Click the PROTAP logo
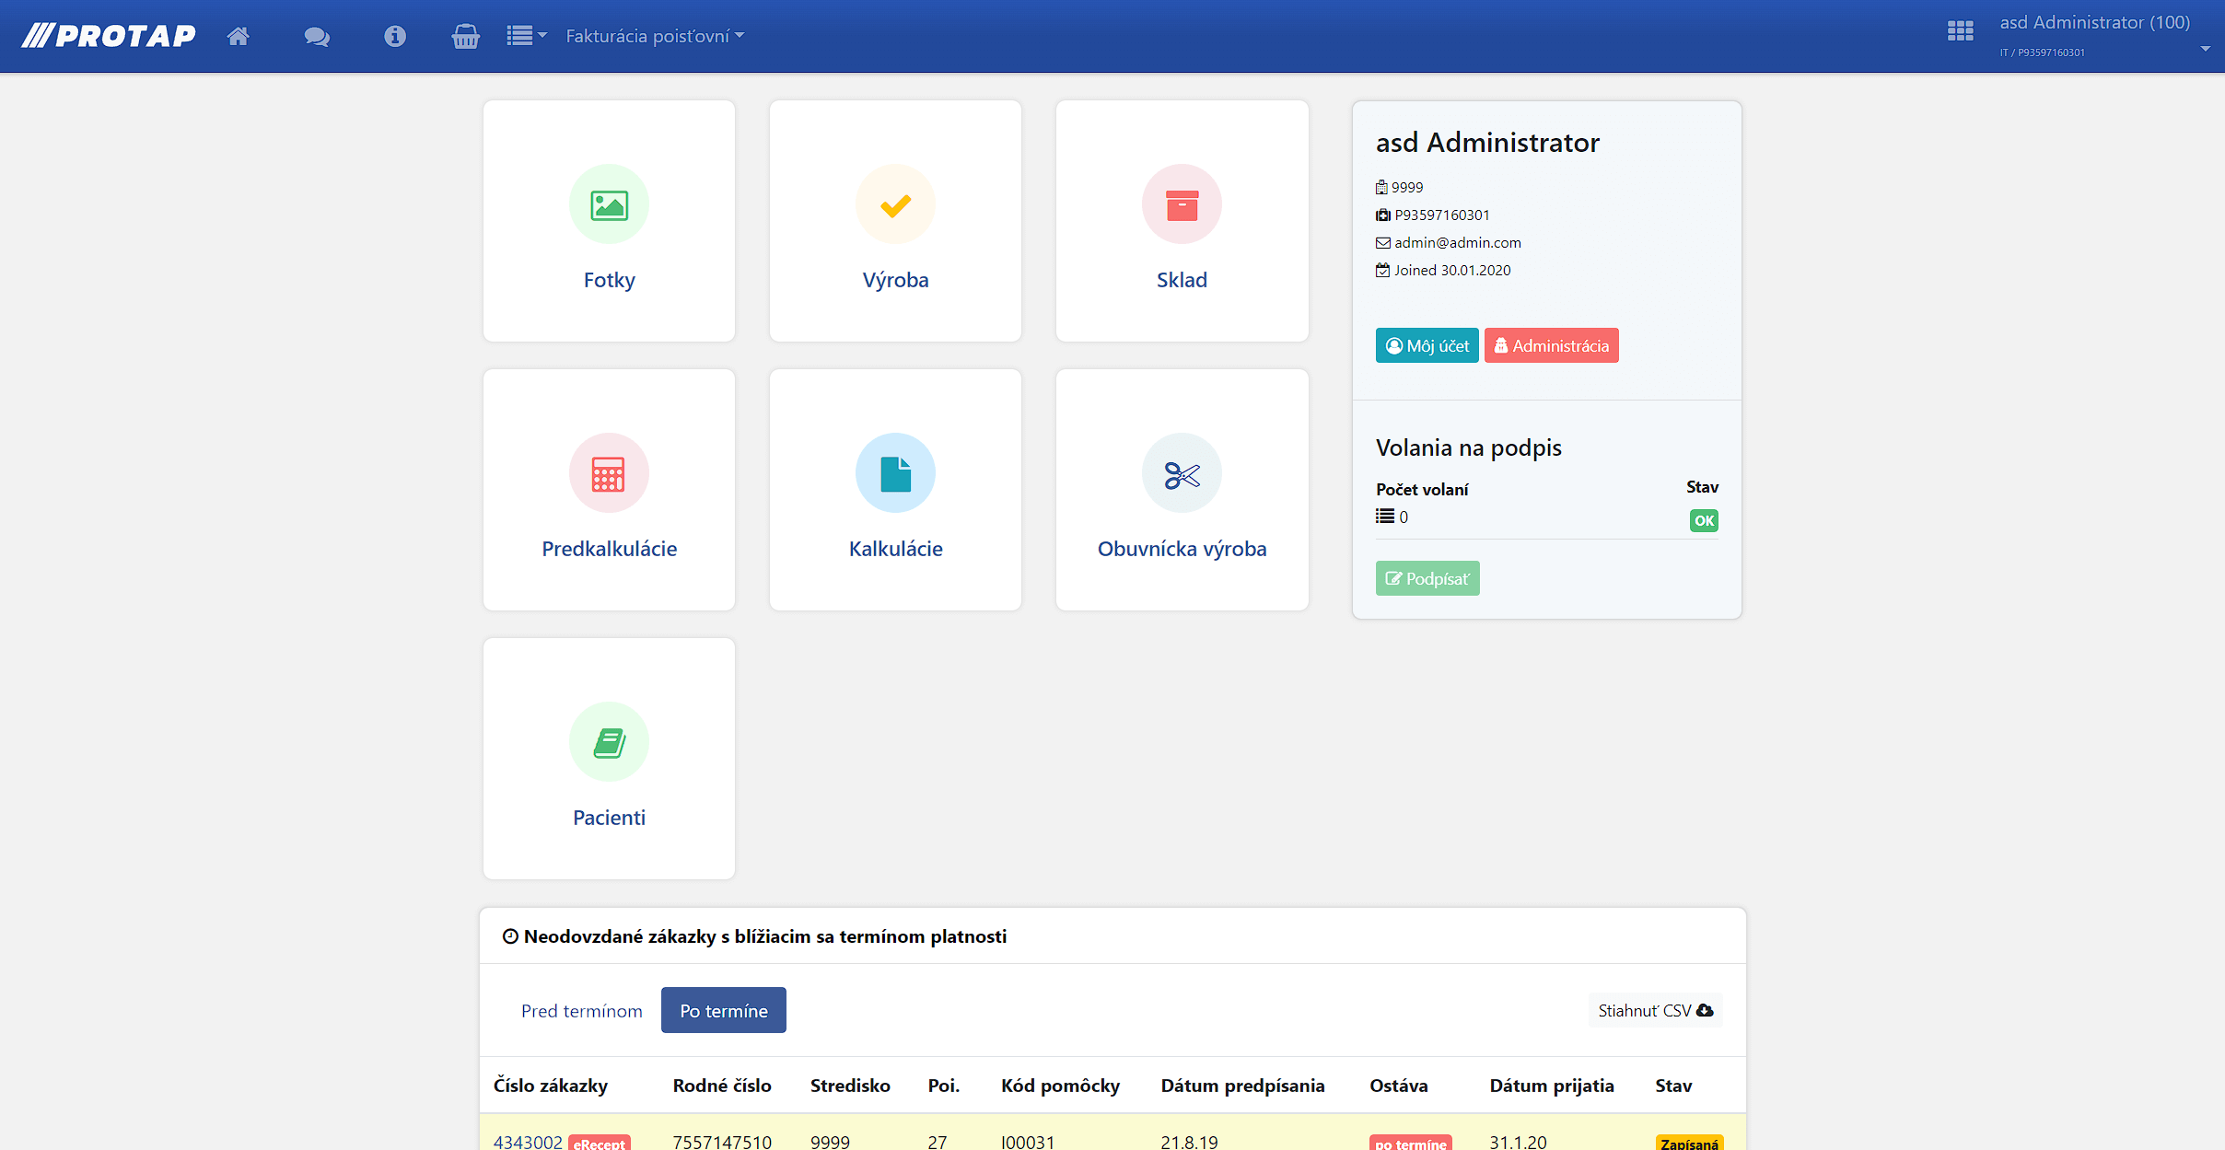This screenshot has height=1150, width=2225. [x=109, y=36]
